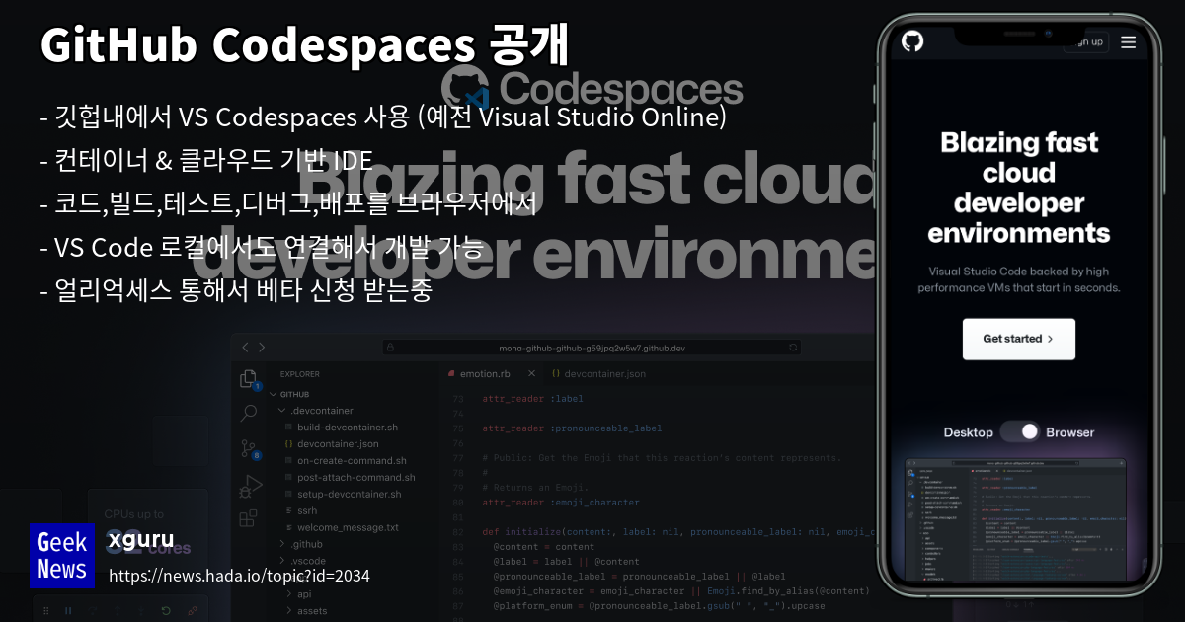Select welcome_message.txt in the file tree

348,528
